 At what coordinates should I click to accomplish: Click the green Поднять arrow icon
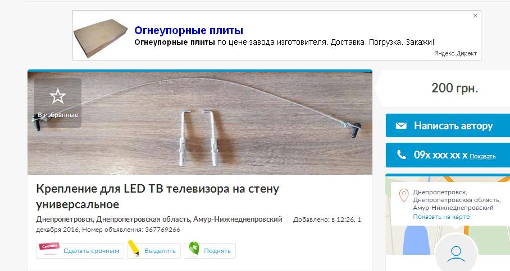(x=194, y=249)
